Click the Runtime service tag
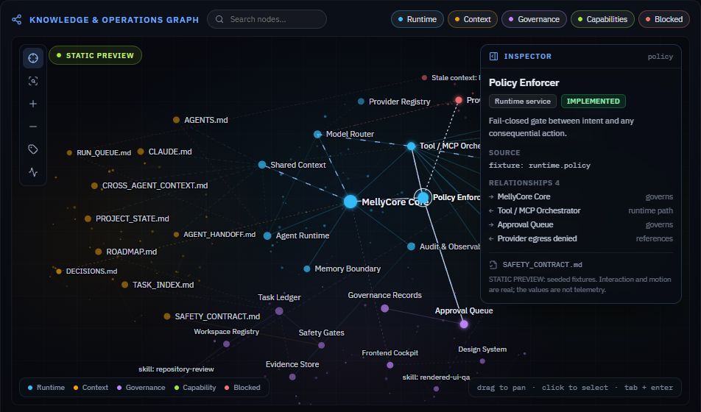Viewport: 701px width, 412px height. (x=523, y=102)
